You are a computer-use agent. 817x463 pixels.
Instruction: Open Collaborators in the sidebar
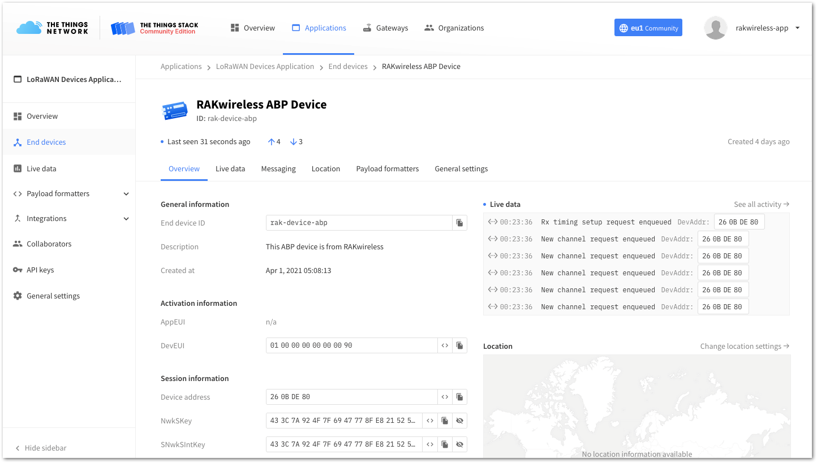pyautogui.click(x=68, y=244)
